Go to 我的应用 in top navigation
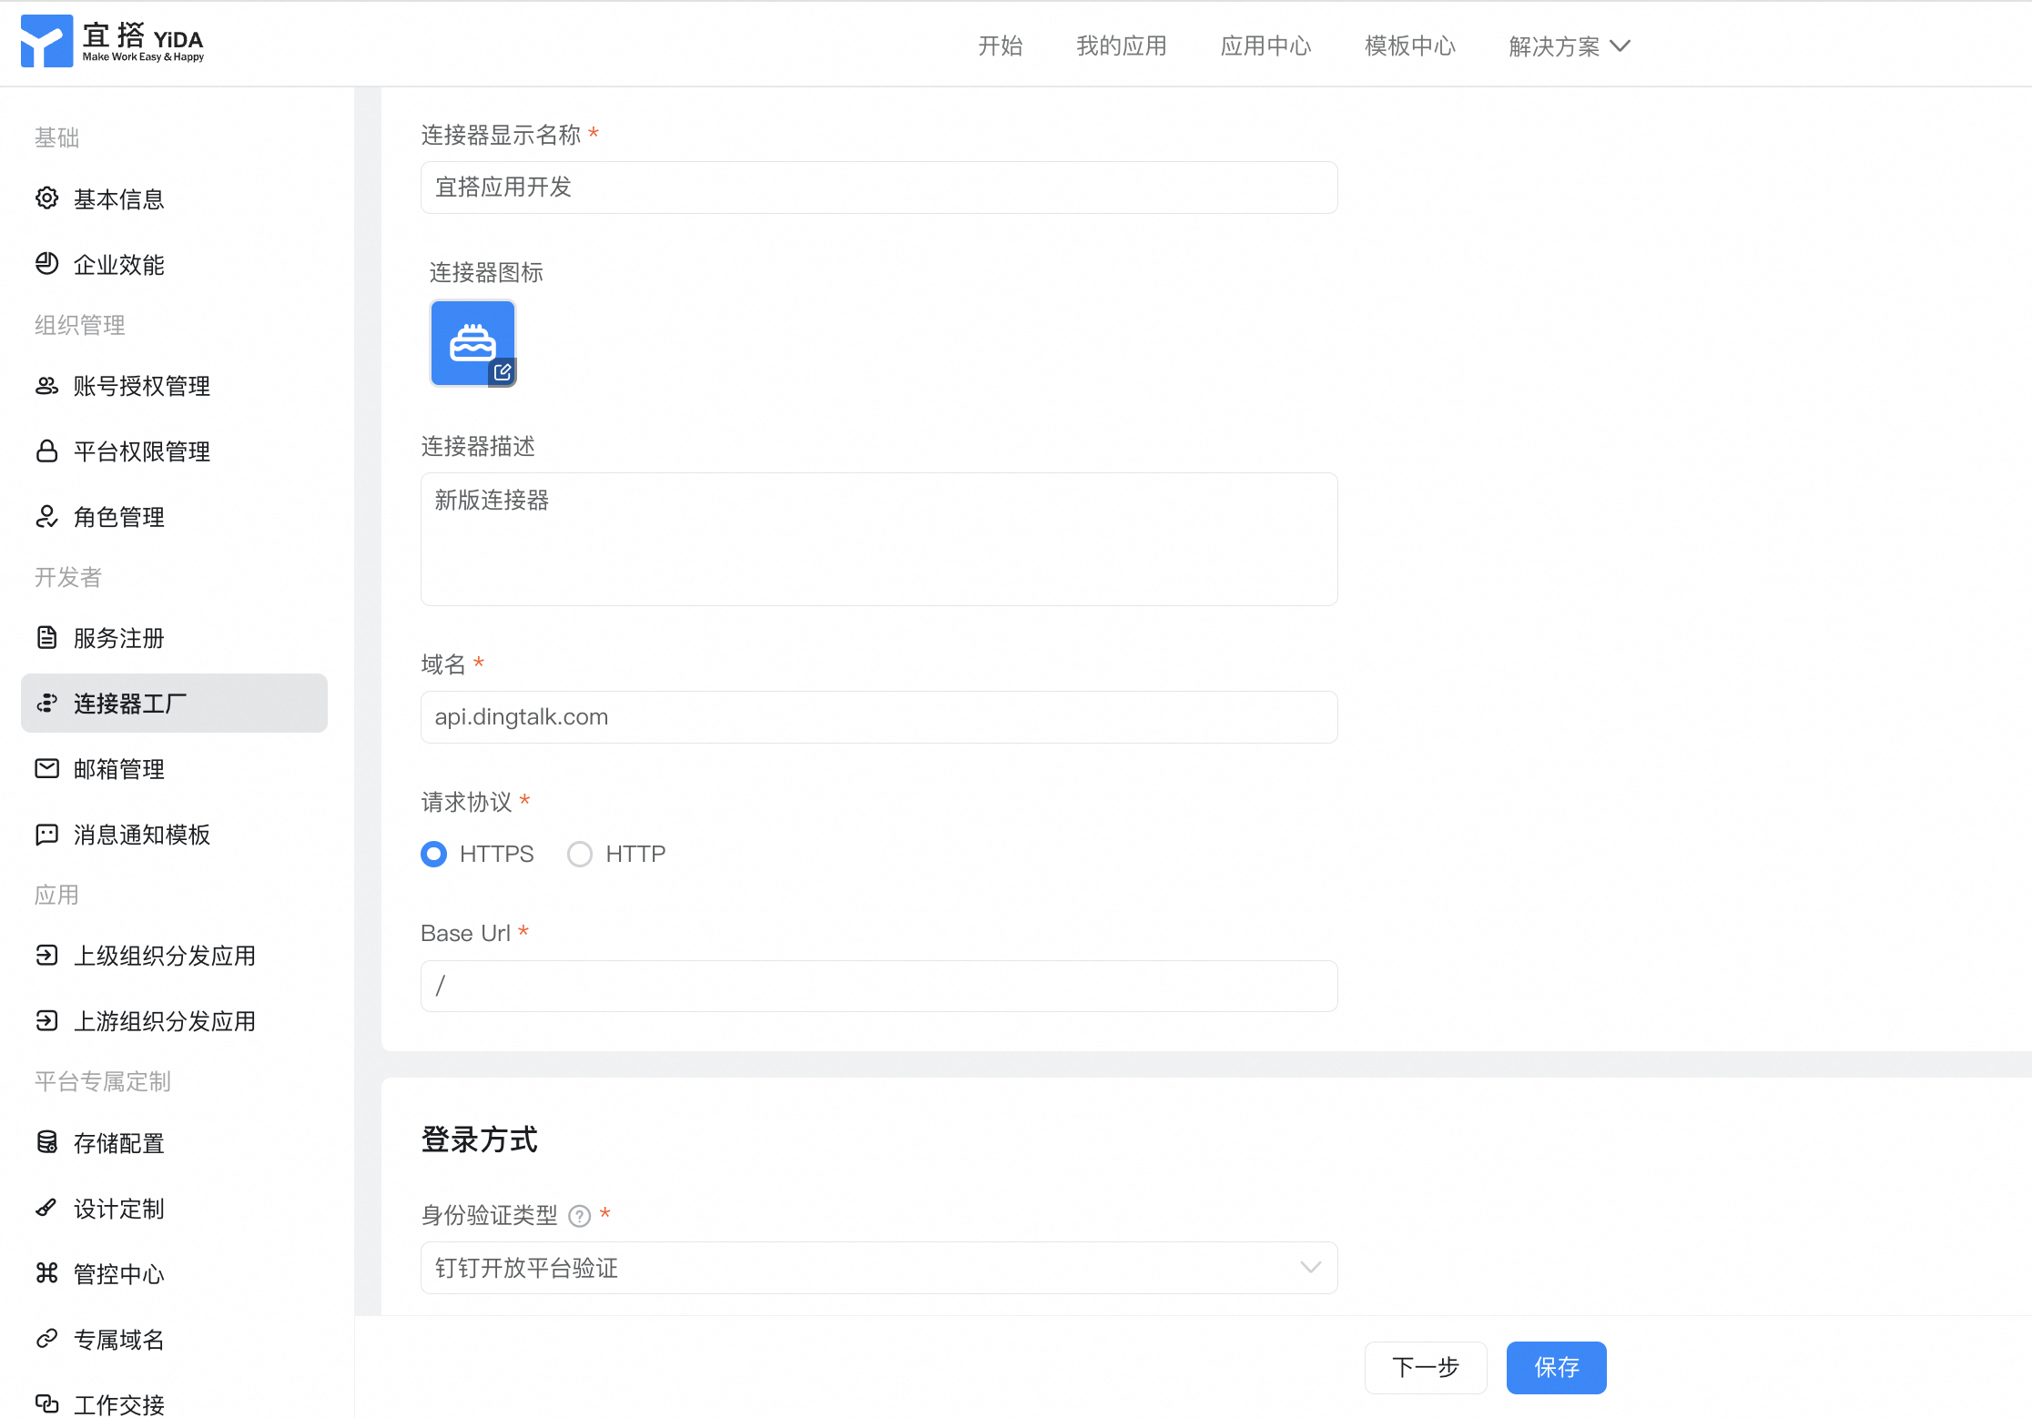 tap(1122, 46)
